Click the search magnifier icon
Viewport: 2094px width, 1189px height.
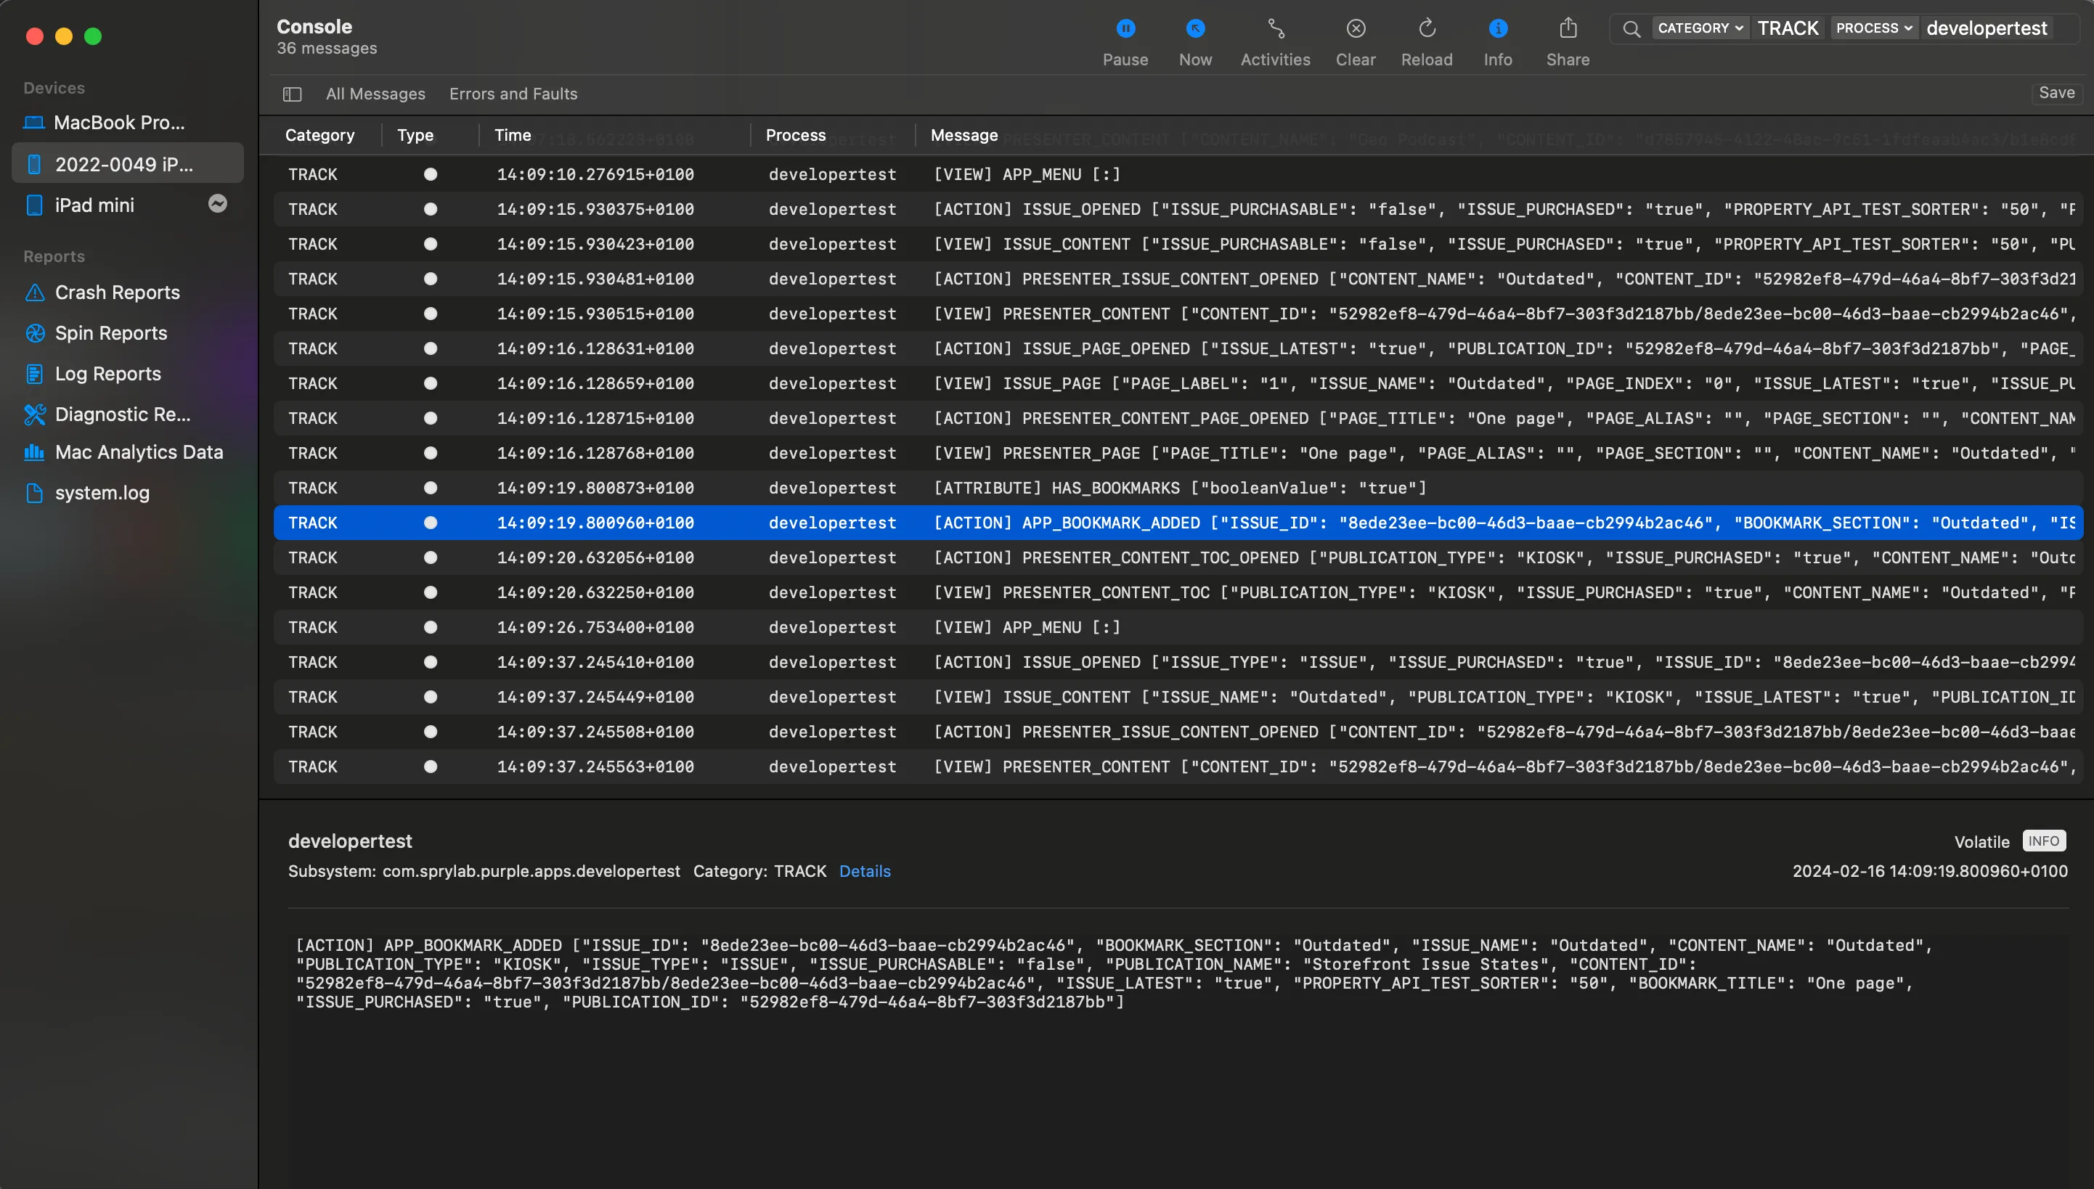point(1631,28)
